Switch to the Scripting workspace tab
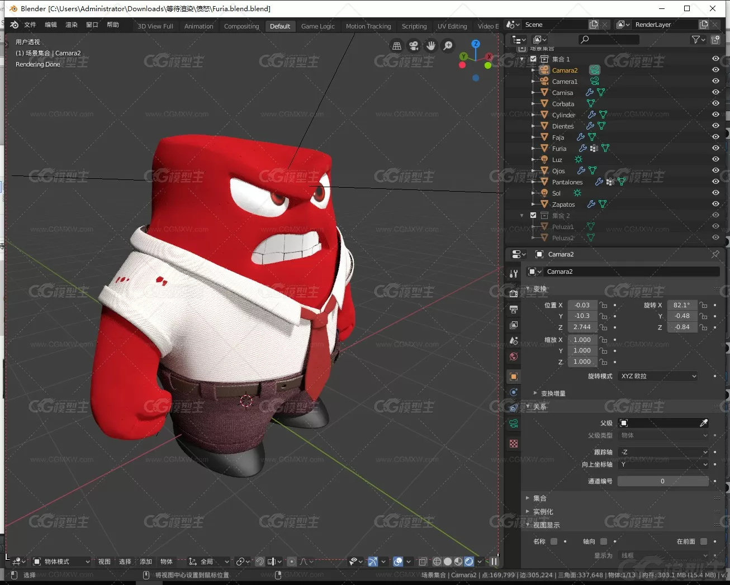The height and width of the screenshot is (585, 730). [414, 26]
